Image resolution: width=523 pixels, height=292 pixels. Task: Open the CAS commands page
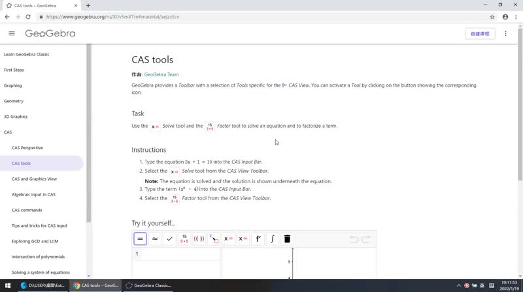(27, 210)
